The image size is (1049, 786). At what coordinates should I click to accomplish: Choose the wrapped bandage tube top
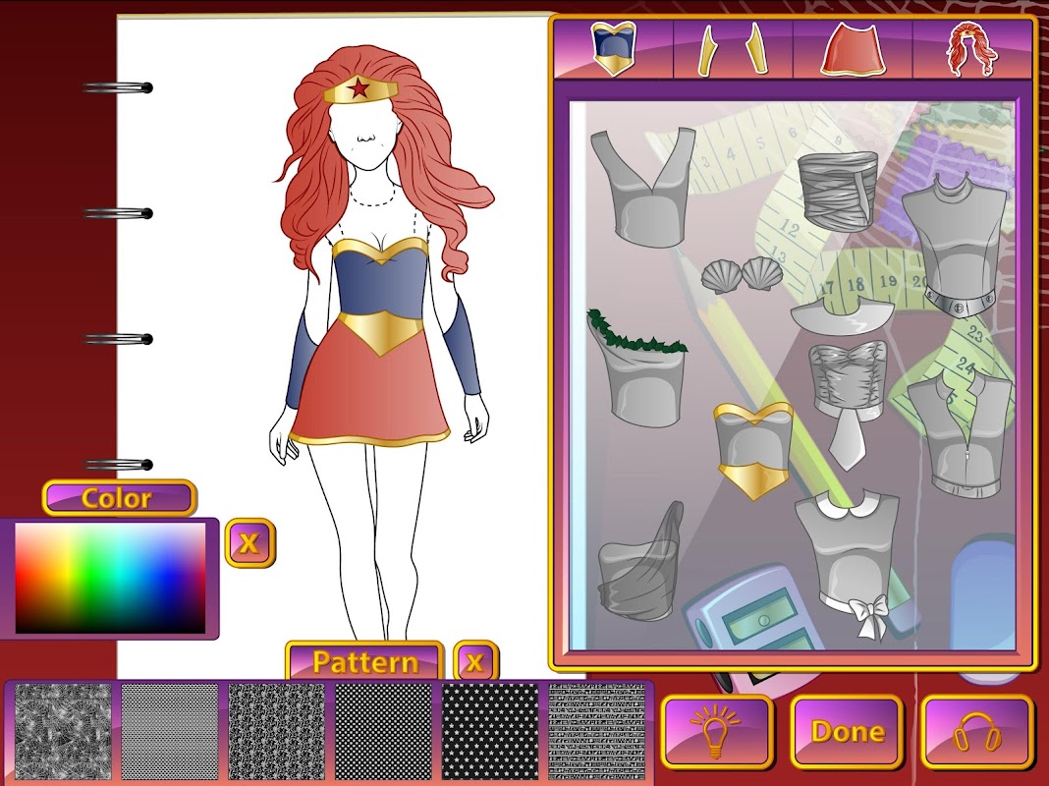[x=838, y=191]
